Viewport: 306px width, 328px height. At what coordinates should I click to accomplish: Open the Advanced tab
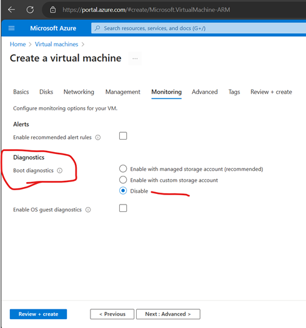tap(205, 92)
